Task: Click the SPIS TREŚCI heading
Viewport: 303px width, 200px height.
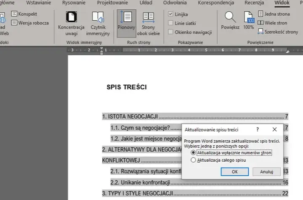Action: pyautogui.click(x=127, y=87)
